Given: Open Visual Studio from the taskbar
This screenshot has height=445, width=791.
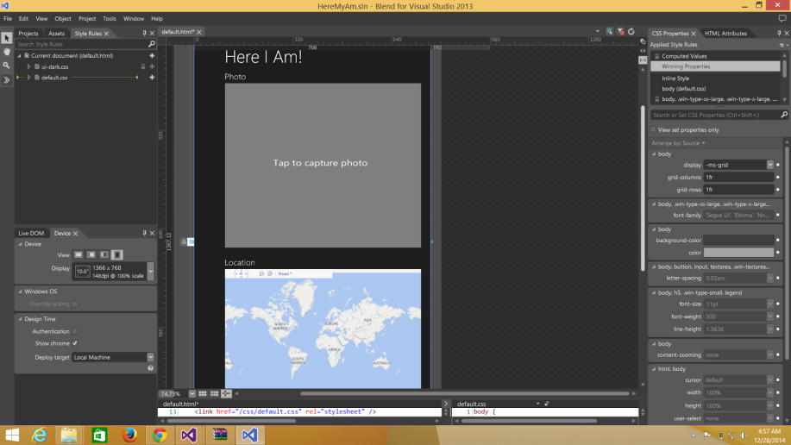Looking at the screenshot, I should point(189,435).
